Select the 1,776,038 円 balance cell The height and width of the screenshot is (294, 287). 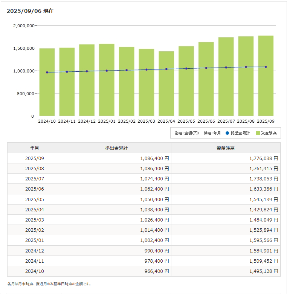[263, 159]
